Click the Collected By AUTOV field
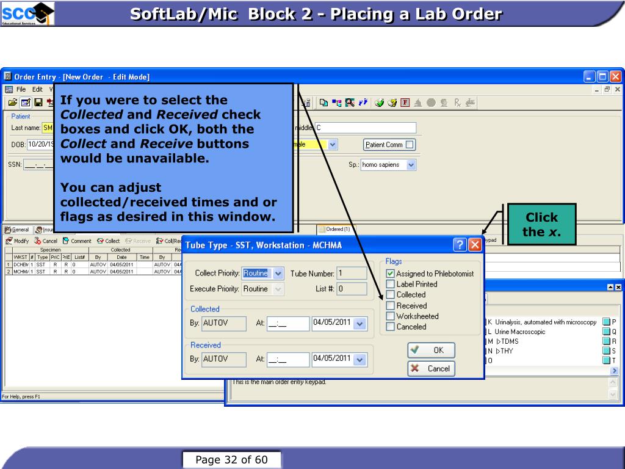This screenshot has width=625, height=469. [224, 324]
